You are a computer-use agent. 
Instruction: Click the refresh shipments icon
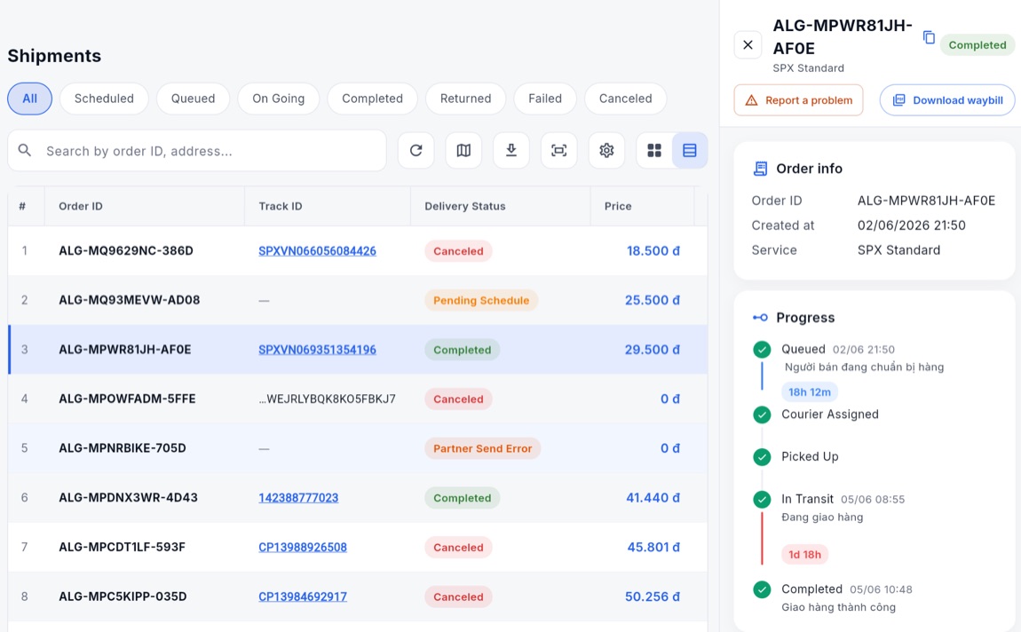tap(416, 150)
